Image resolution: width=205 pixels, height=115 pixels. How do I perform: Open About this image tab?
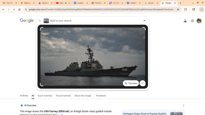coord(83,96)
